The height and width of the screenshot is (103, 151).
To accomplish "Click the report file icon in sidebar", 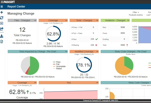I will click(2, 42).
